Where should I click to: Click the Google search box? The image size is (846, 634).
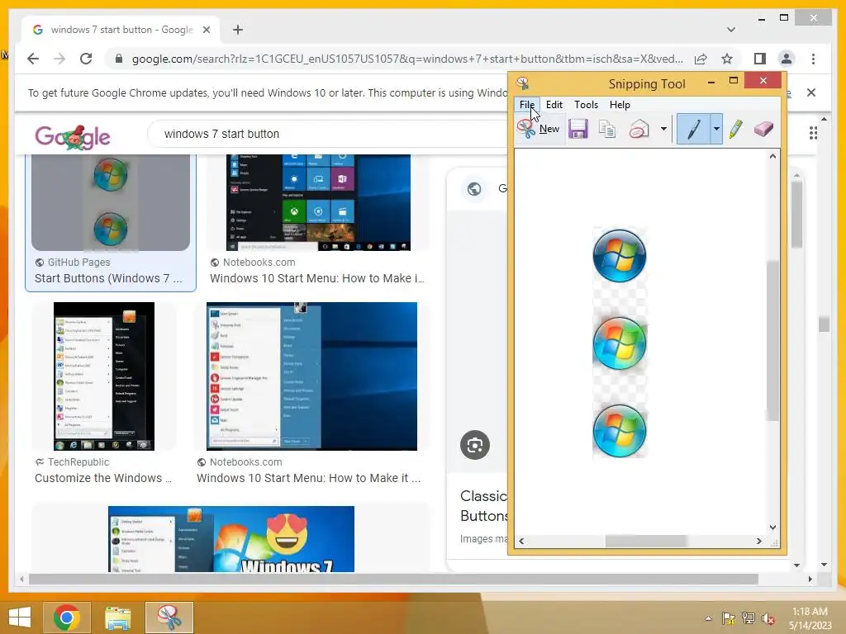coord(329,134)
